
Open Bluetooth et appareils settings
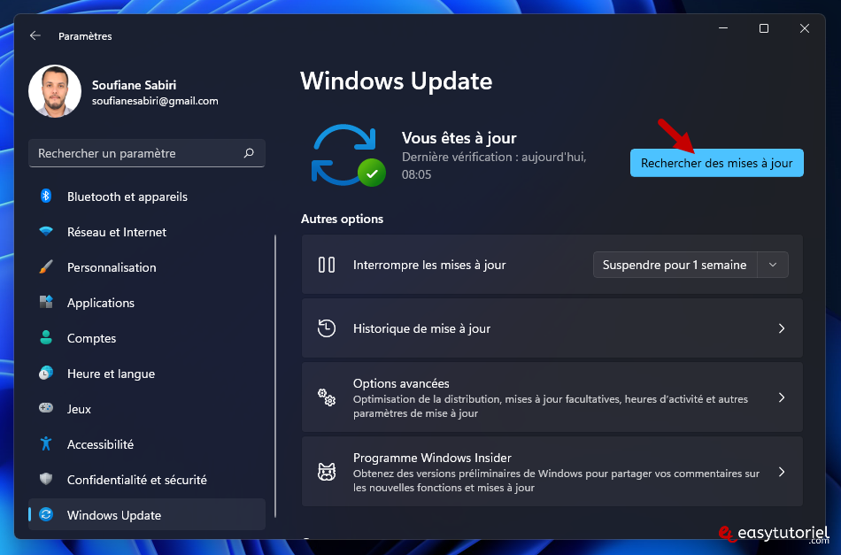pyautogui.click(x=146, y=197)
